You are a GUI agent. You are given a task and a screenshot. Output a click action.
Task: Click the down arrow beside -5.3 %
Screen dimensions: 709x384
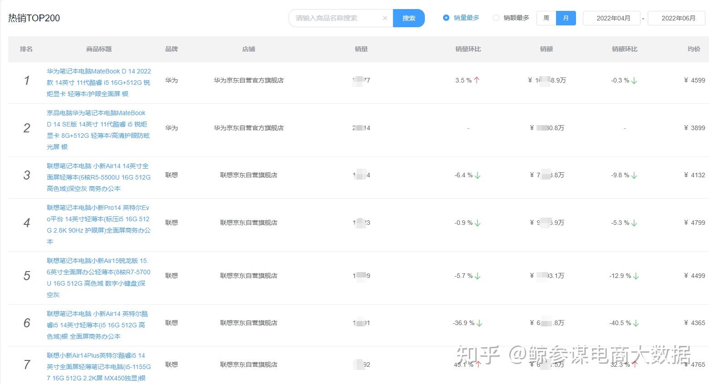coord(634,223)
